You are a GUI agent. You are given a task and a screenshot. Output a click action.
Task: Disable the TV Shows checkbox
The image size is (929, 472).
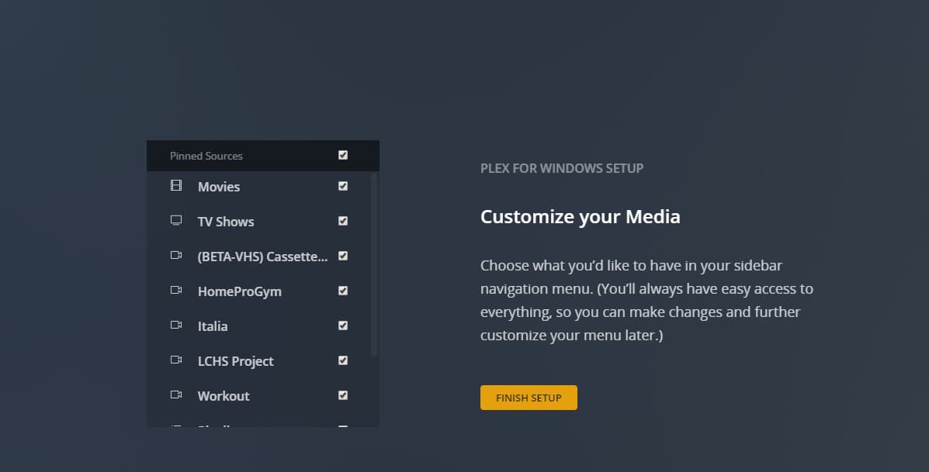(343, 221)
